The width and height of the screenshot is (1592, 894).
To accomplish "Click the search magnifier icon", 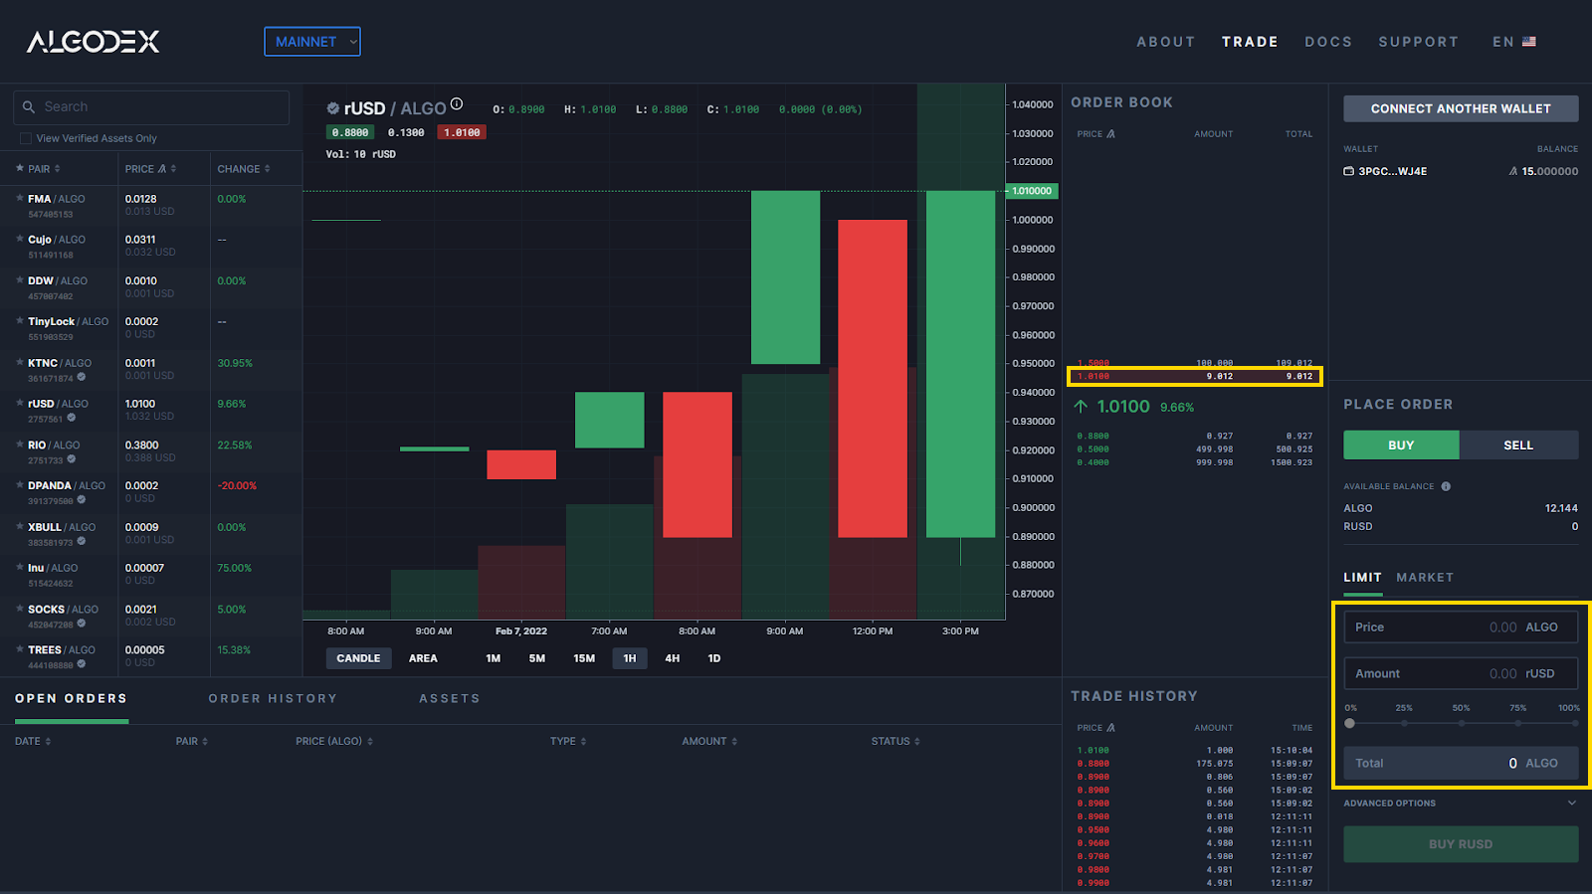I will tap(29, 107).
